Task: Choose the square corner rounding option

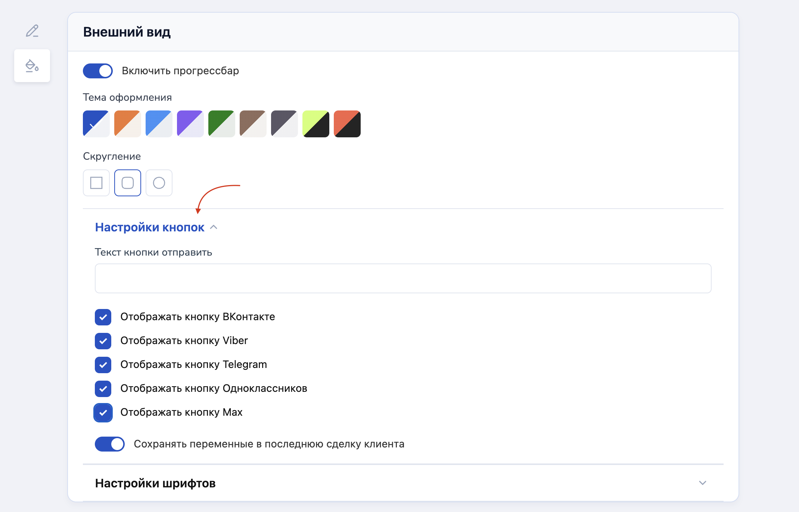Action: (96, 183)
